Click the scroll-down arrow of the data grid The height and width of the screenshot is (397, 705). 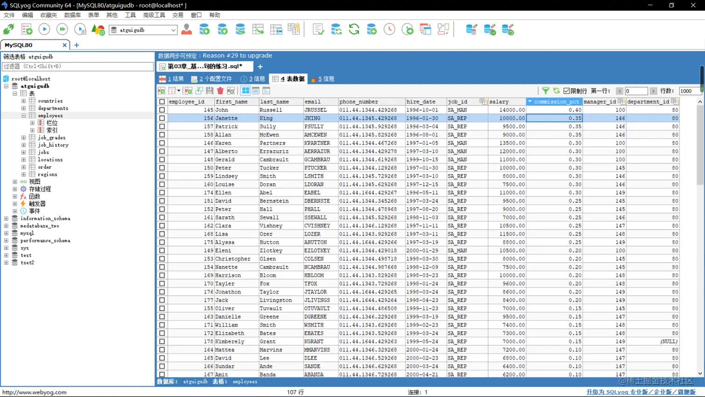pyautogui.click(x=700, y=374)
